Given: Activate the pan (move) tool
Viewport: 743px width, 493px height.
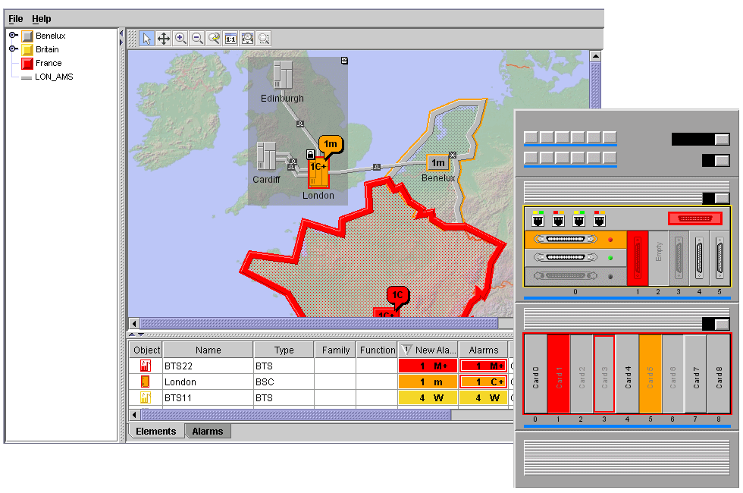Looking at the screenshot, I should point(163,39).
